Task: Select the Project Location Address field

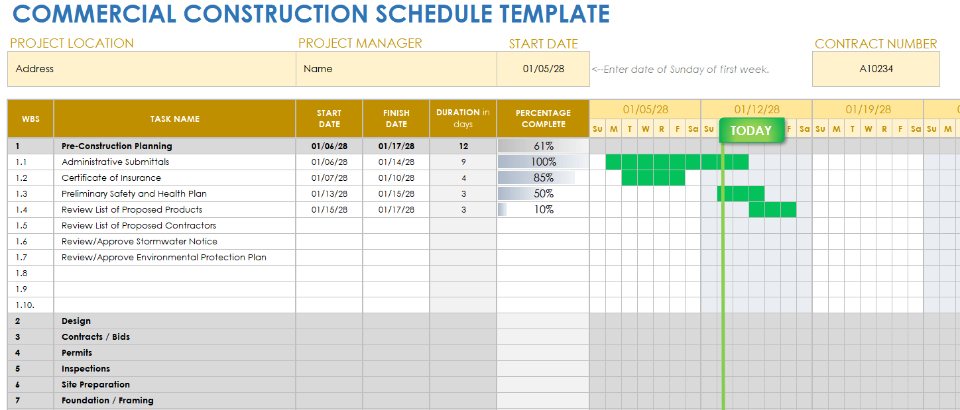Action: tap(151, 69)
